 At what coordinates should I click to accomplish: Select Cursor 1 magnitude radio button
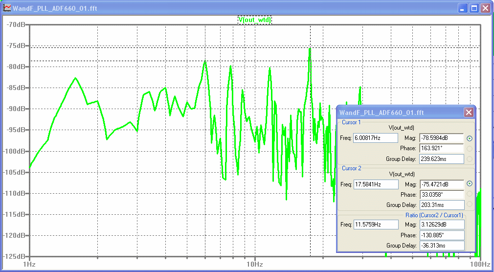(x=470, y=138)
